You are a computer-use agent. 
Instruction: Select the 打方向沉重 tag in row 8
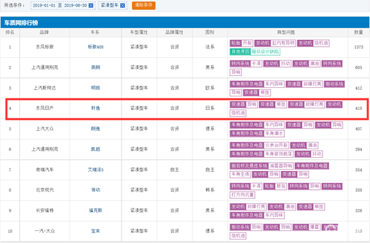tap(242, 195)
